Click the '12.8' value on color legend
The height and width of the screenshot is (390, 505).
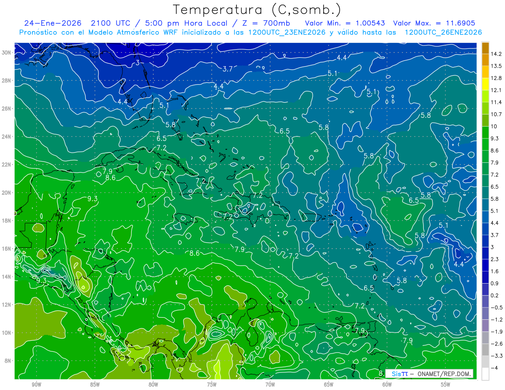point(497,78)
